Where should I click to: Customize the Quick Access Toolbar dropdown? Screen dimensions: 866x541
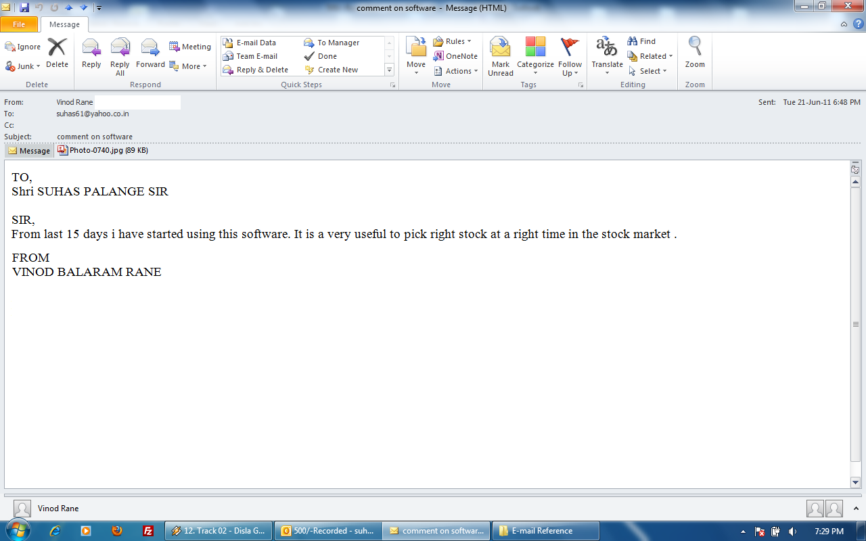[99, 8]
